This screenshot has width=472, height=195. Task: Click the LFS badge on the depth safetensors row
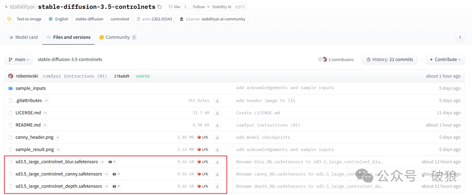click(x=203, y=186)
